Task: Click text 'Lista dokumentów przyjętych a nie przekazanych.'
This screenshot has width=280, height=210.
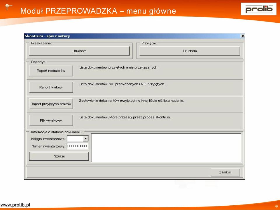Action: click(119, 67)
